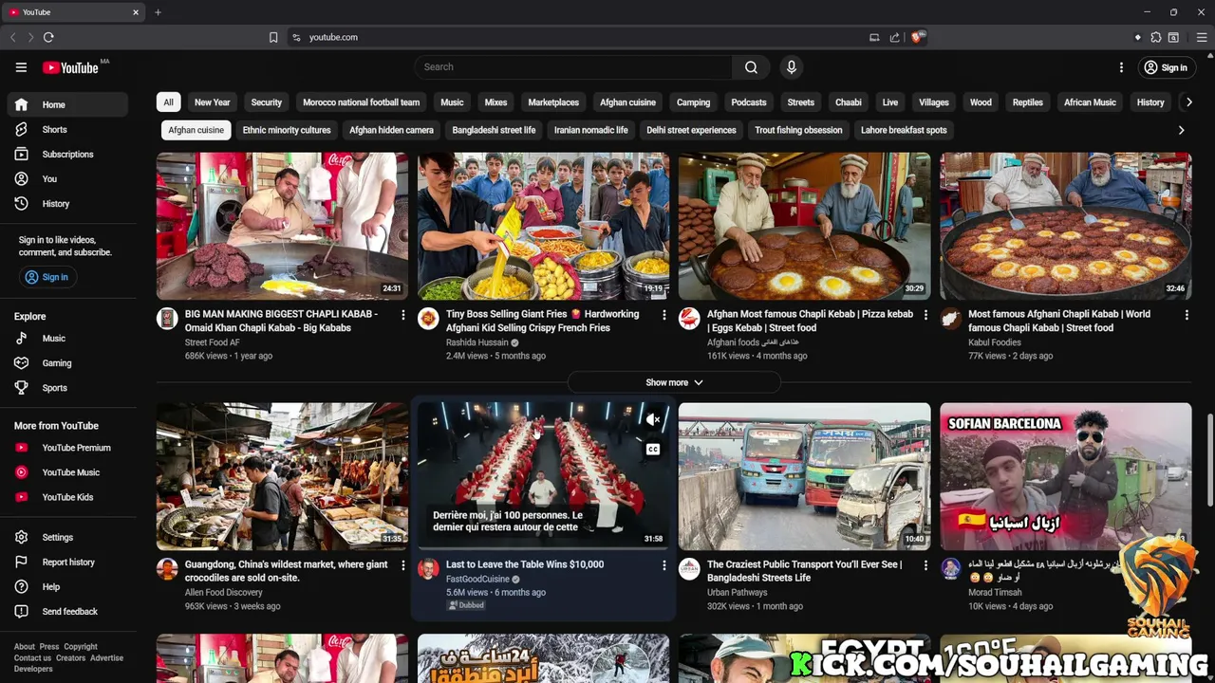Open options for Most famous Afghani Chapli video
Viewport: 1215px width, 683px height.
pyautogui.click(x=1187, y=315)
